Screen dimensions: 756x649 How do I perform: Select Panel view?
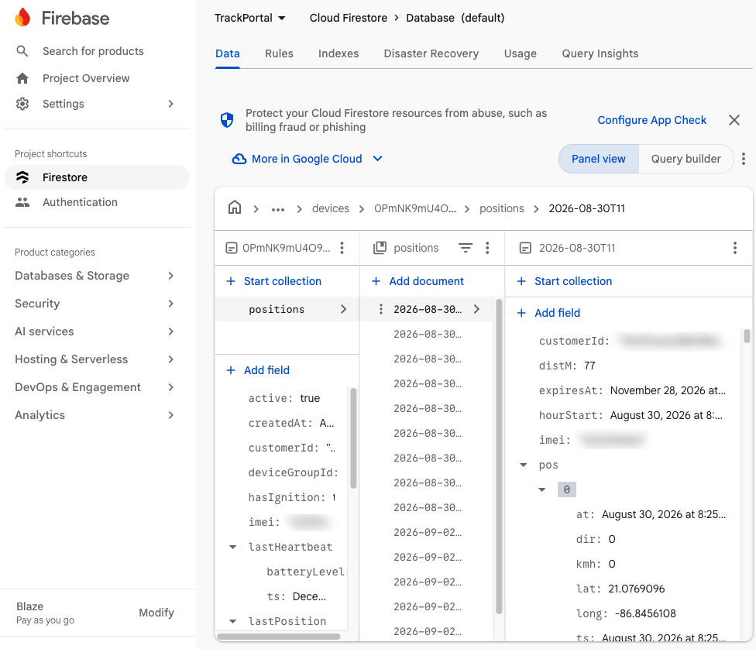[x=598, y=159]
